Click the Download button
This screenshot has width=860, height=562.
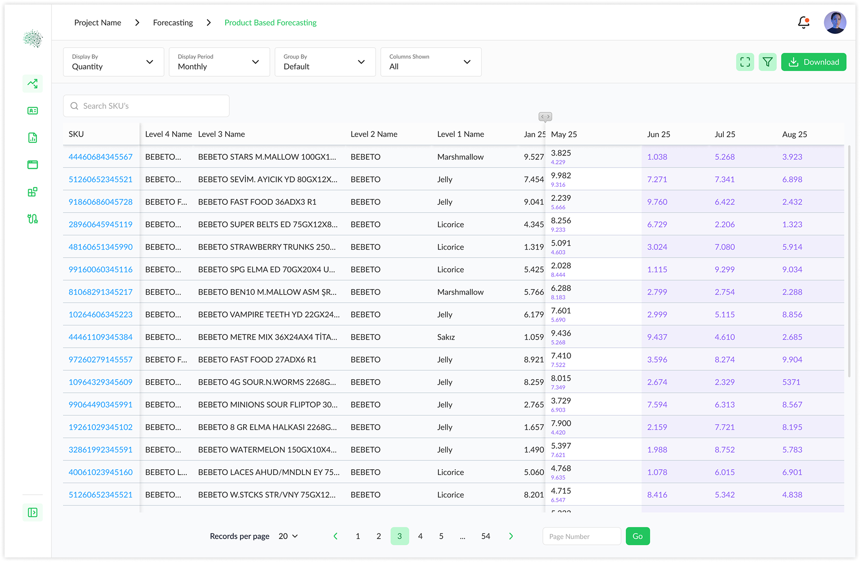813,62
